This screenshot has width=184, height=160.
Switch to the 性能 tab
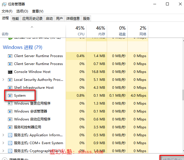[x=15, y=18]
